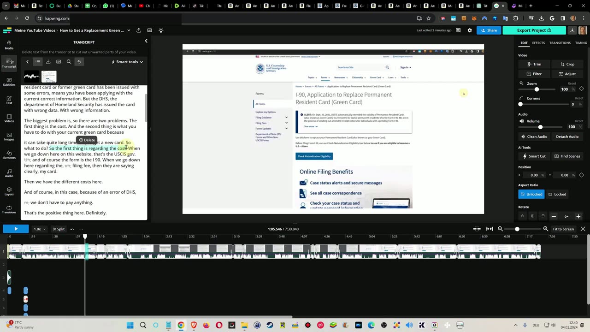Click the Detach Audio button
This screenshot has height=332, width=590.
[567, 136]
